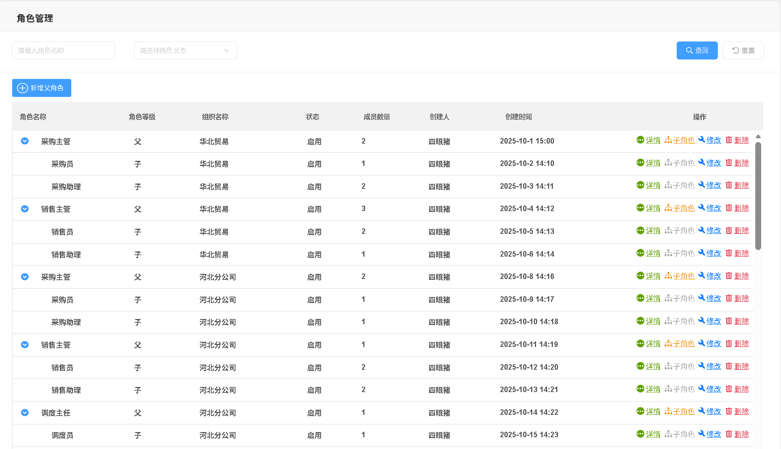Collapse the 调度主任 parent role row
Viewport: 781px width, 449px height.
[x=25, y=413]
